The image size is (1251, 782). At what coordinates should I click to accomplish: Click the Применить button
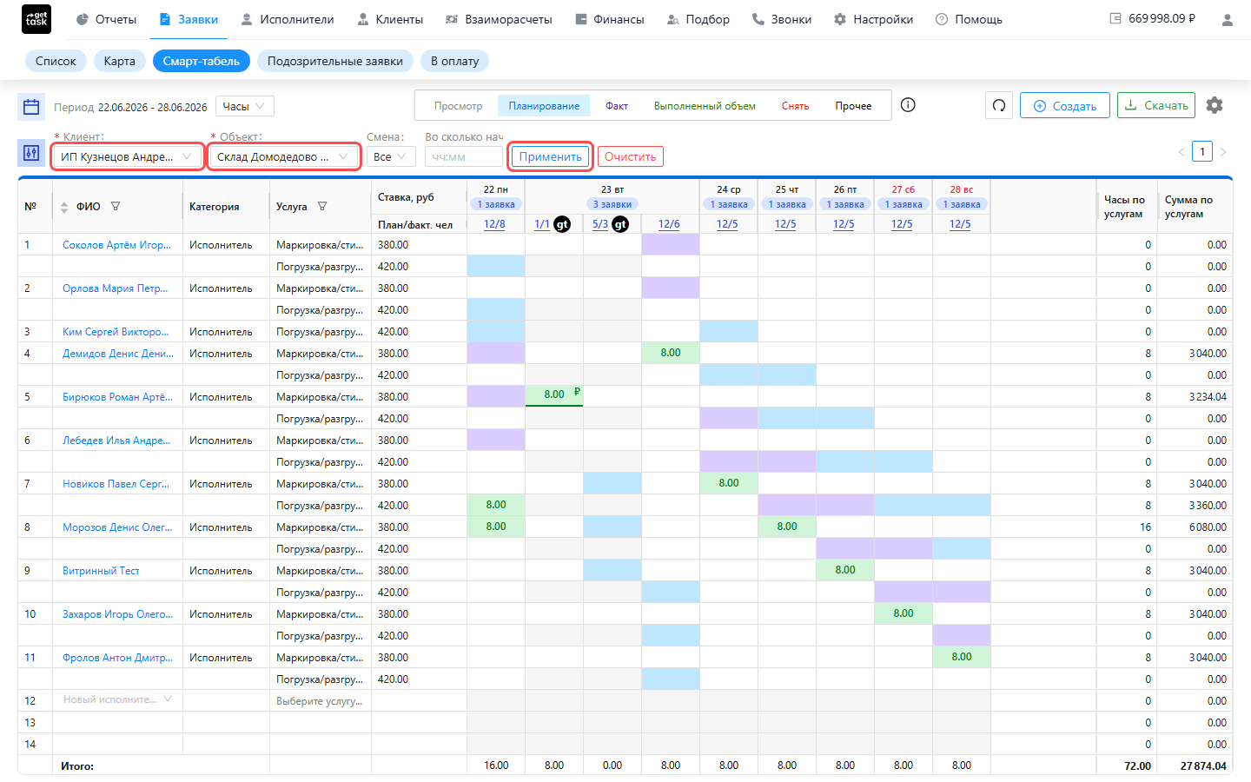(x=551, y=156)
